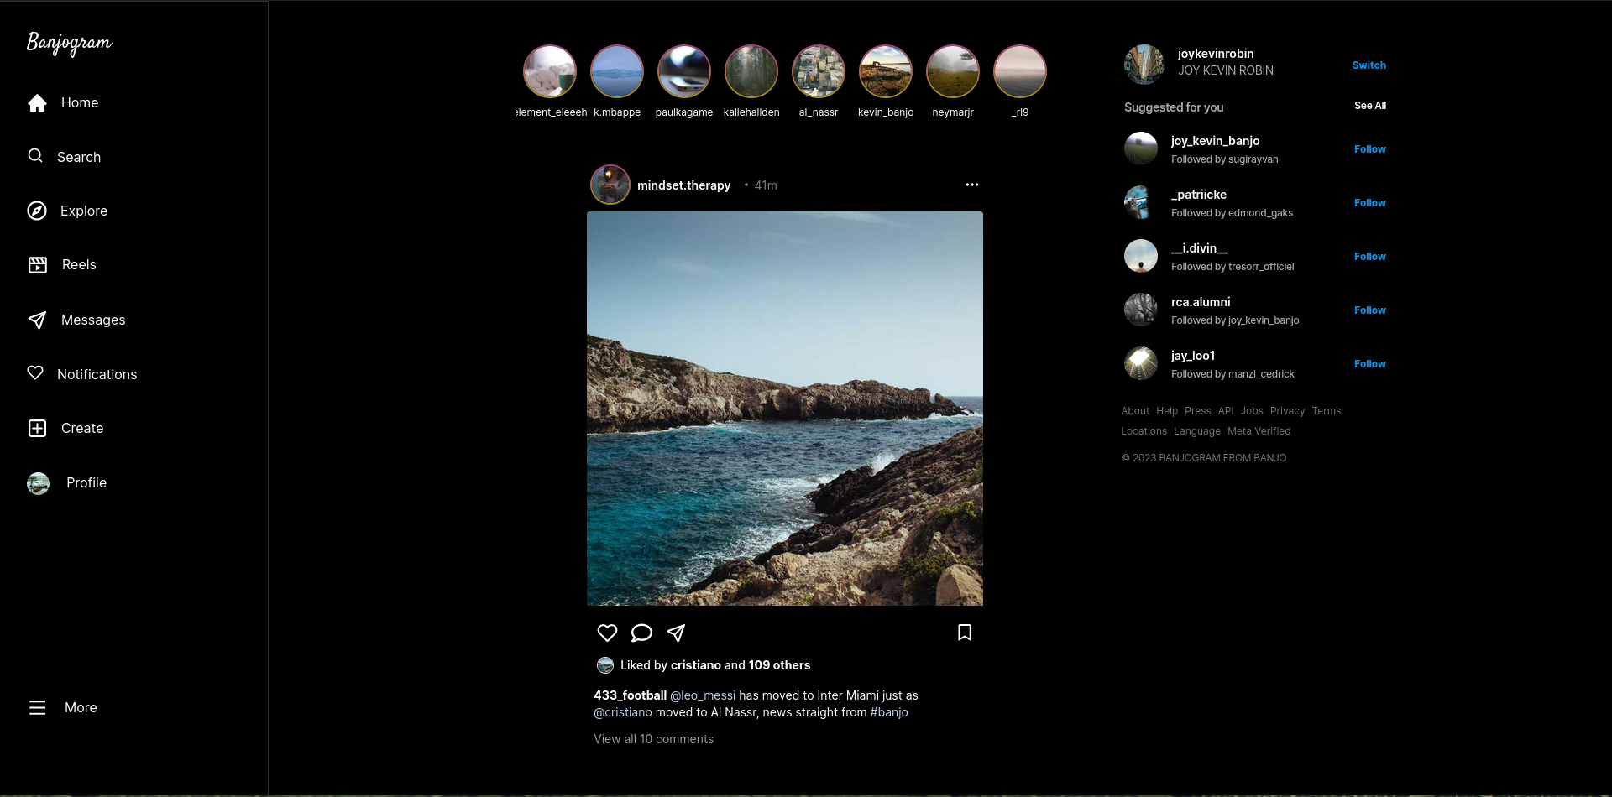Click the comment bubble icon under post
The width and height of the screenshot is (1612, 797).
(x=641, y=633)
